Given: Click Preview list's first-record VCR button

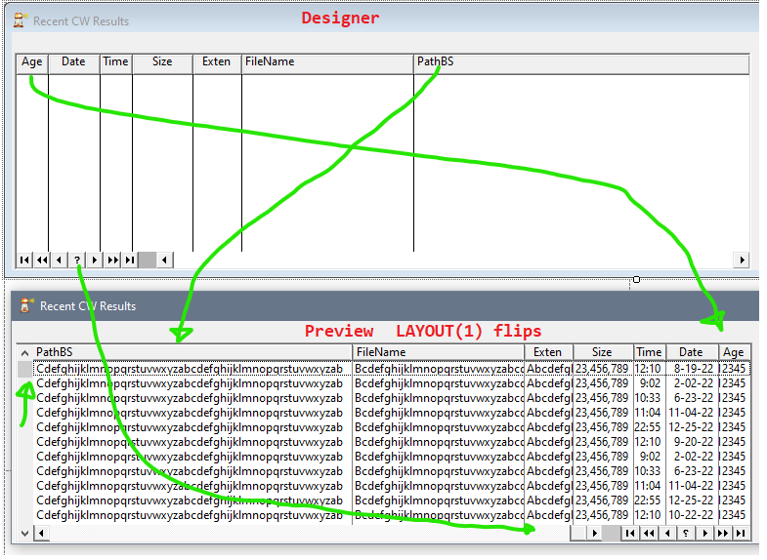Looking at the screenshot, I should pos(630,533).
